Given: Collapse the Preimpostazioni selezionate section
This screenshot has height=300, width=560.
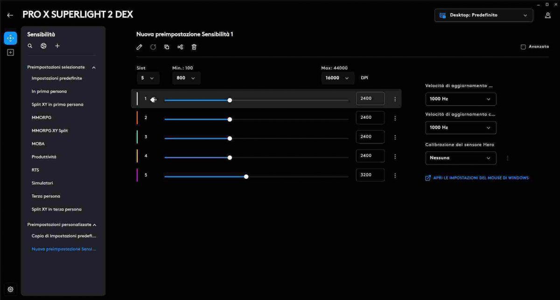Looking at the screenshot, I should (94, 68).
